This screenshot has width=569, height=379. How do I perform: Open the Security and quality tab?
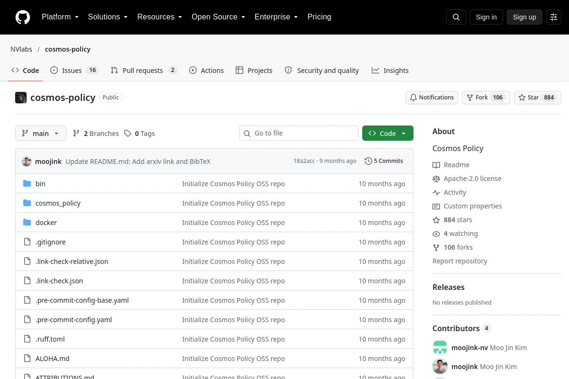coord(322,71)
